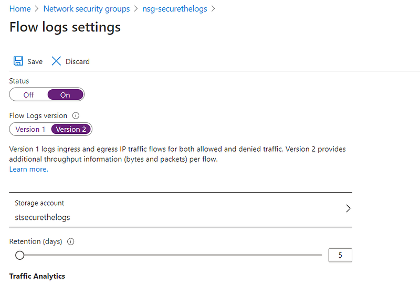Set flow logs status to On

point(65,95)
